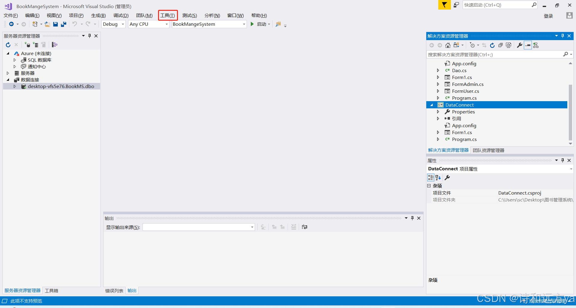Click the Collapse All icon in Solution Explorer
The image size is (576, 308).
[x=500, y=45]
